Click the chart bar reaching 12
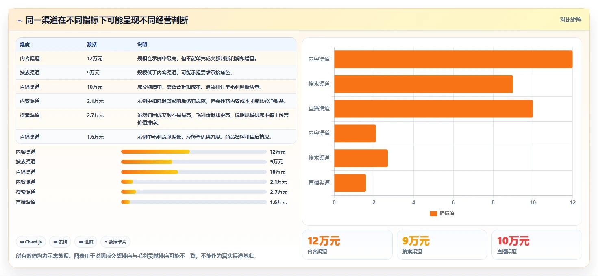 pyautogui.click(x=453, y=59)
